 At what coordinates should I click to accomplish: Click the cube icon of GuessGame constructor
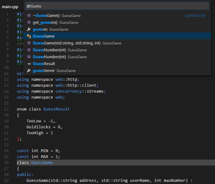coord(29,43)
